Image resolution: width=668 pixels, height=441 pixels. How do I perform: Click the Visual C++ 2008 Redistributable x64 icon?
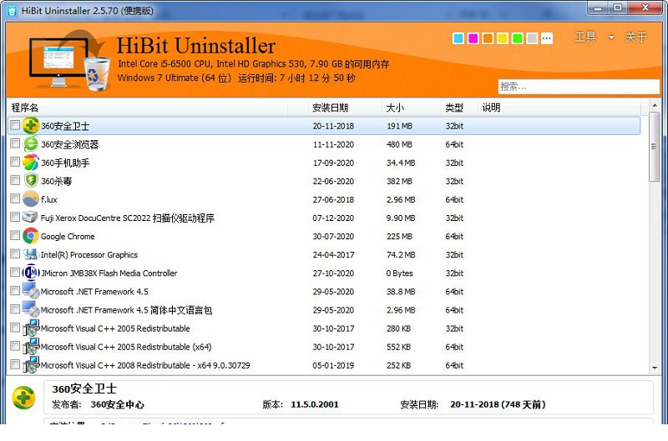(31, 364)
